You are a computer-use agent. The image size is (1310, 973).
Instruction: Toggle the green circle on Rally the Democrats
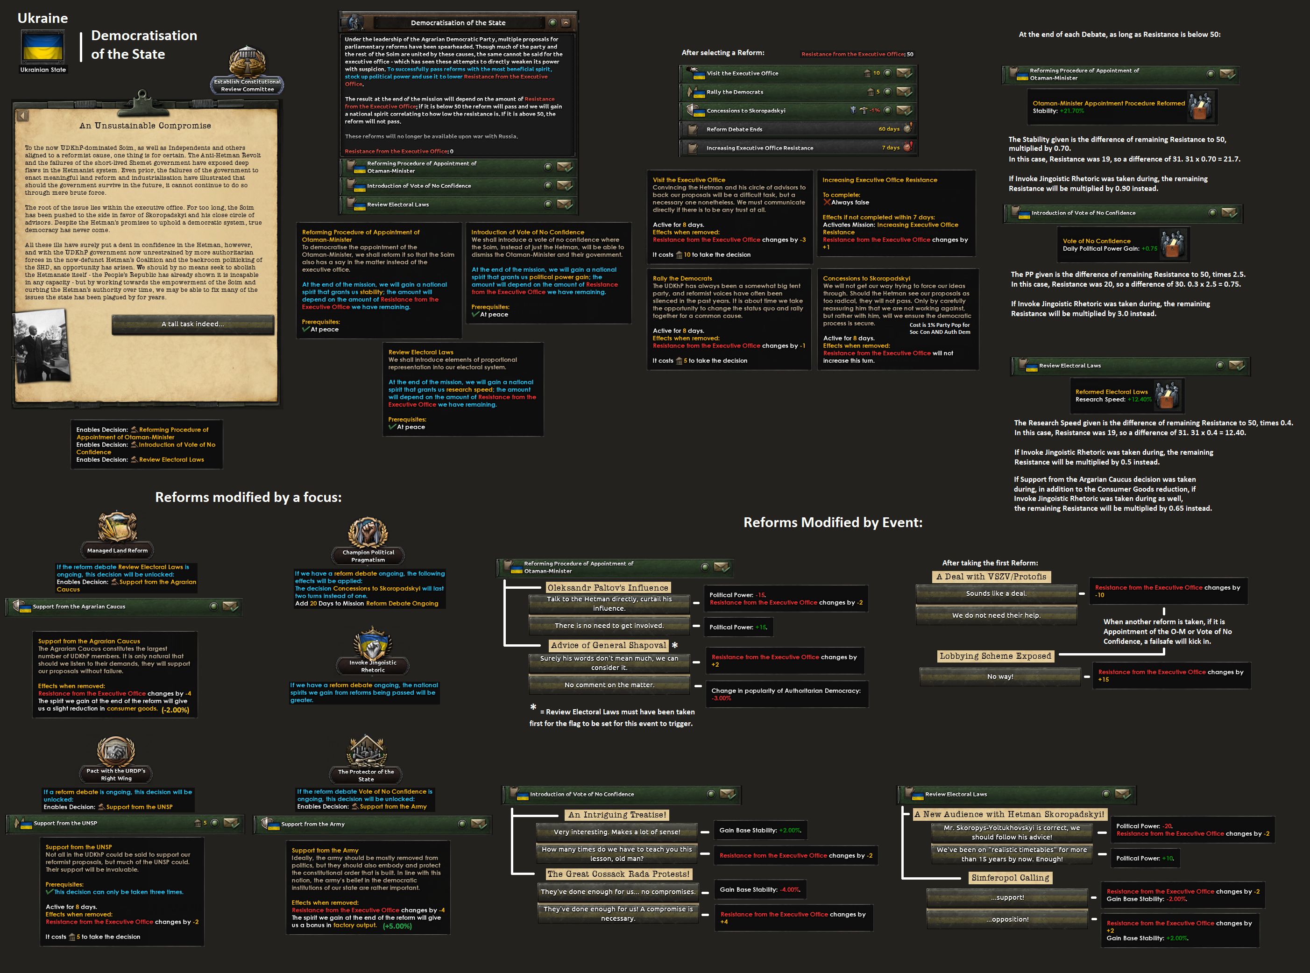(x=888, y=92)
